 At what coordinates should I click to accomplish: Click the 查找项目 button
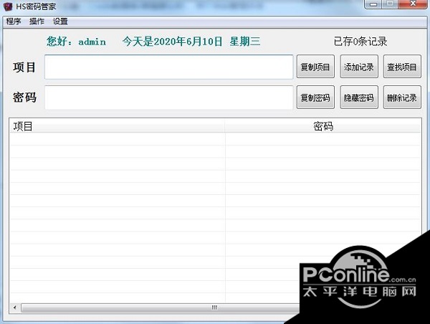pos(402,67)
